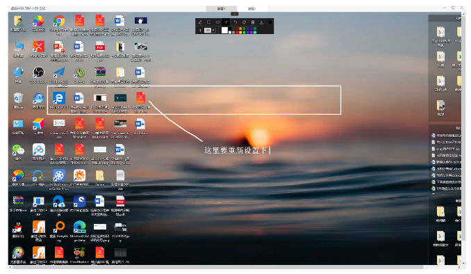Image resolution: width=471 pixels, height=274 pixels.
Task: Pick the light gray color swatch
Action: (x=233, y=32)
